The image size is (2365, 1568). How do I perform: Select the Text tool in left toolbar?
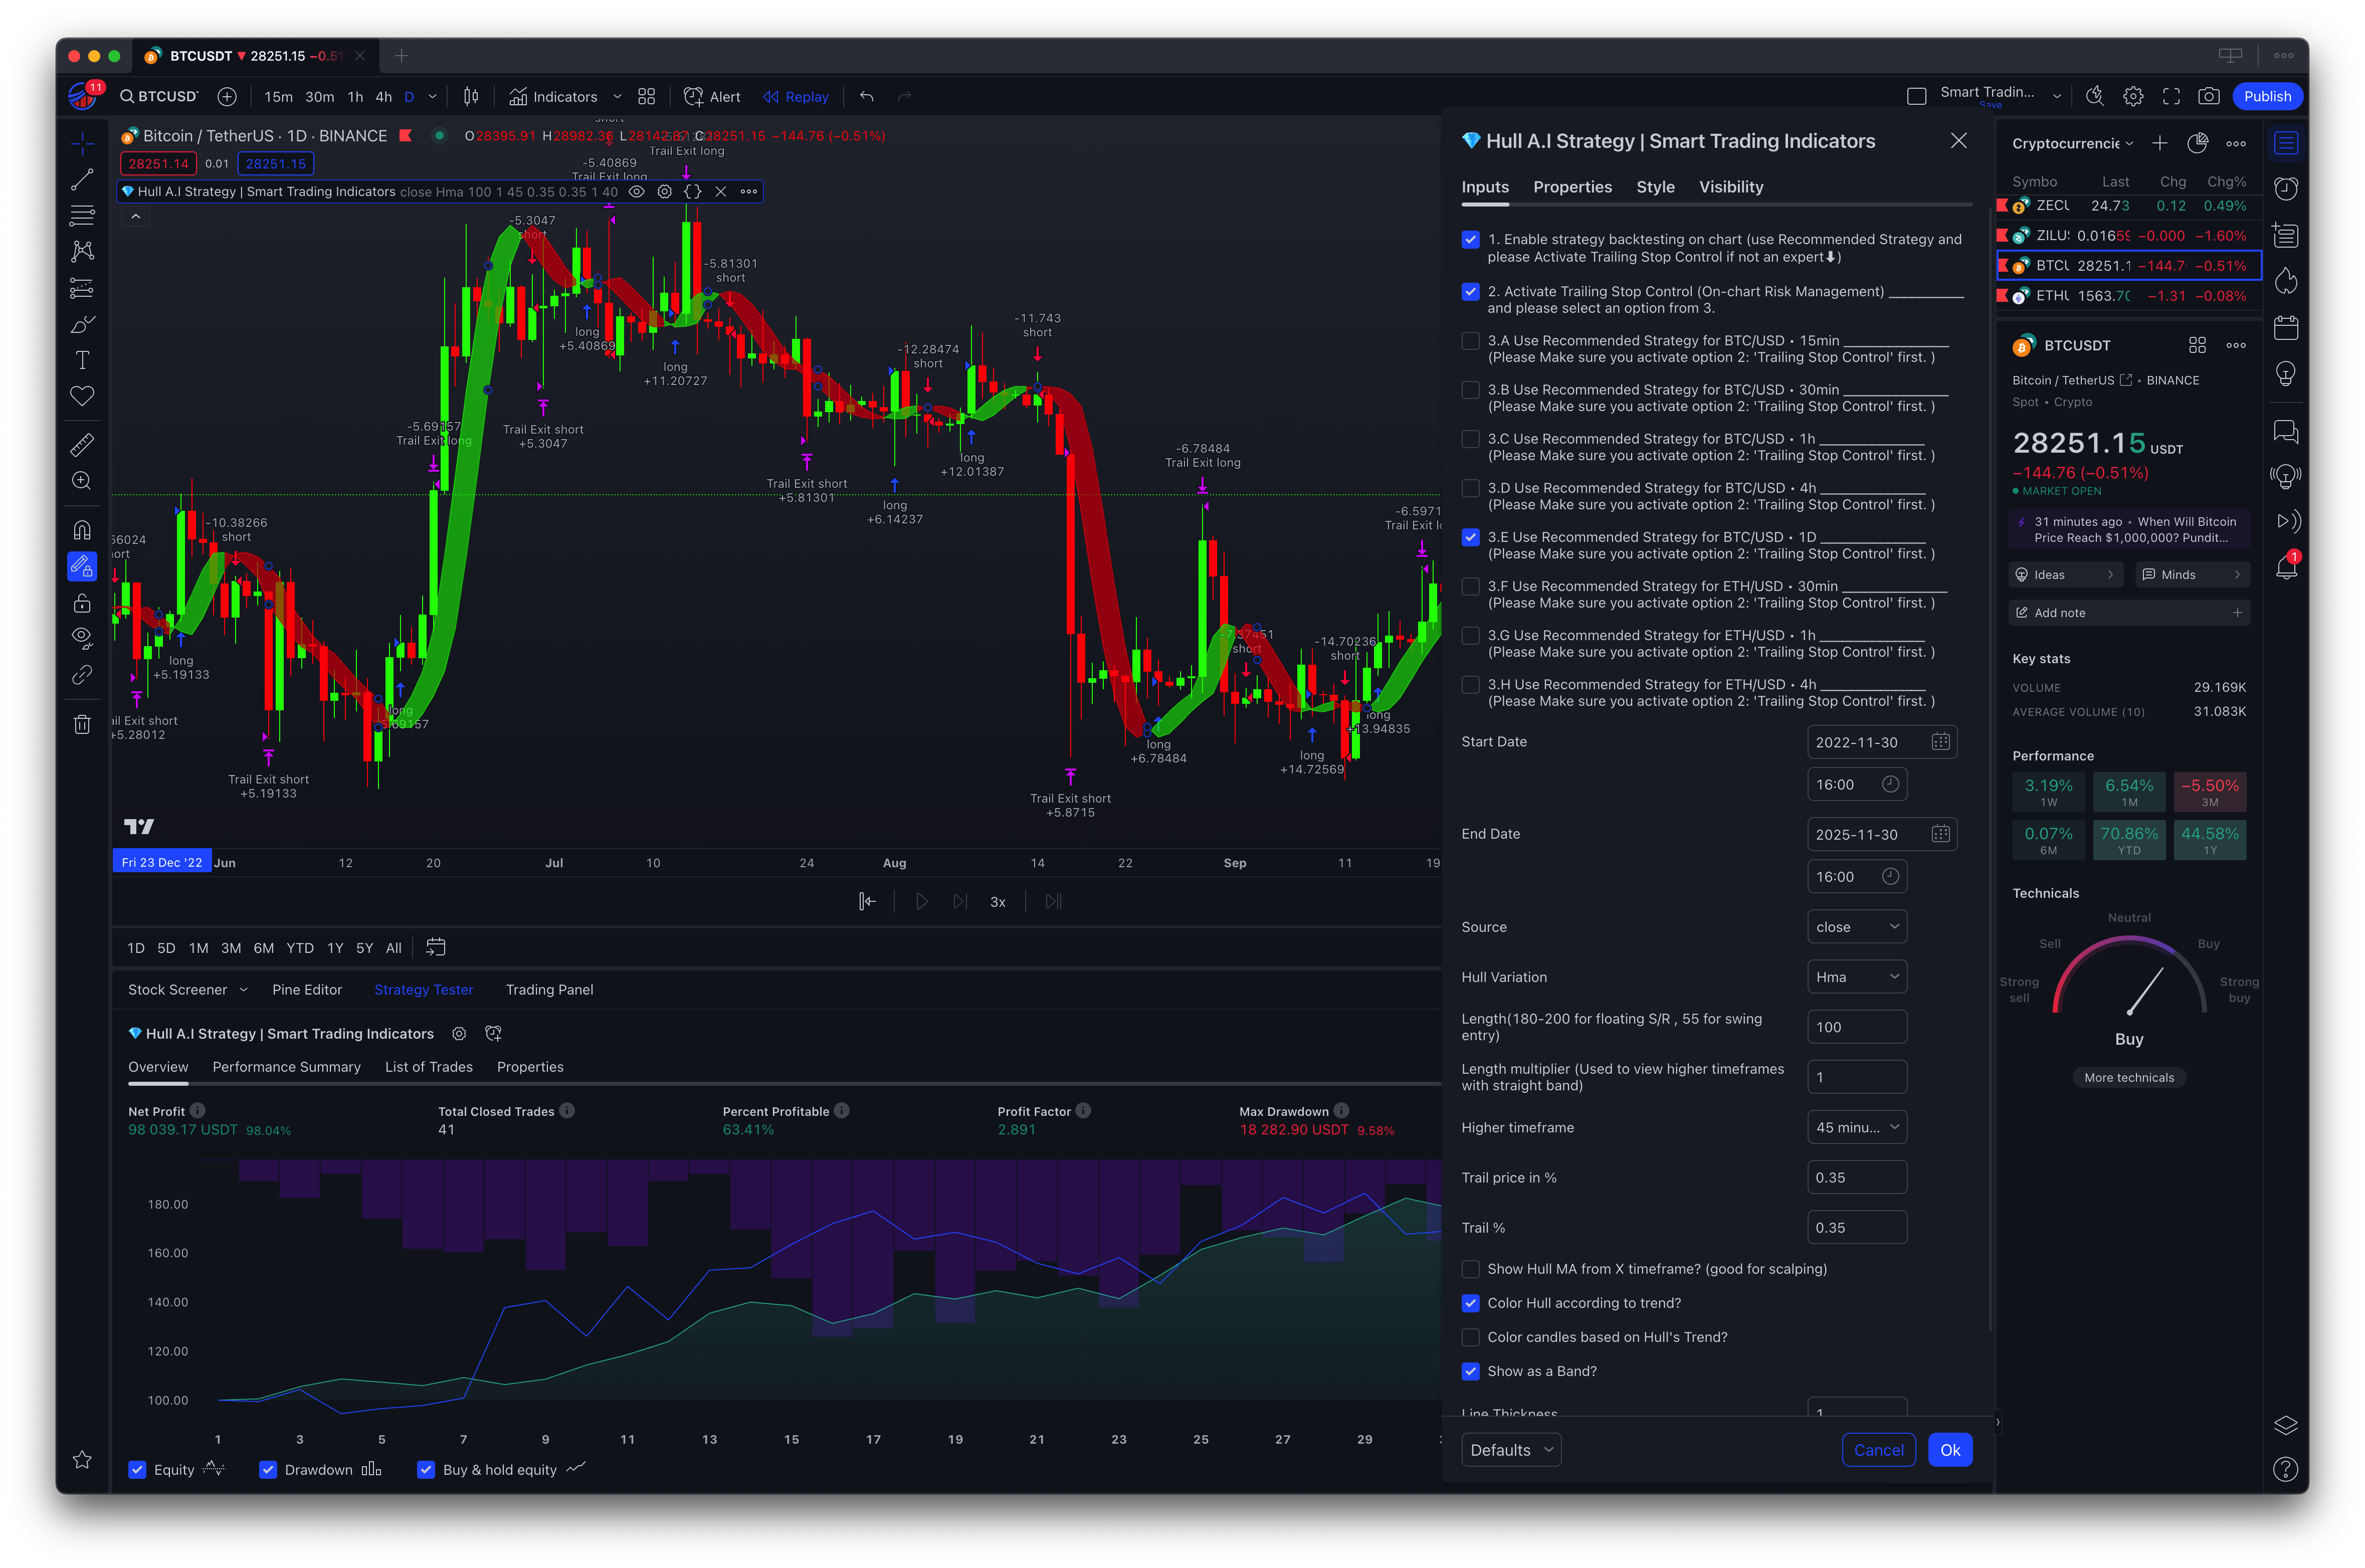point(82,360)
